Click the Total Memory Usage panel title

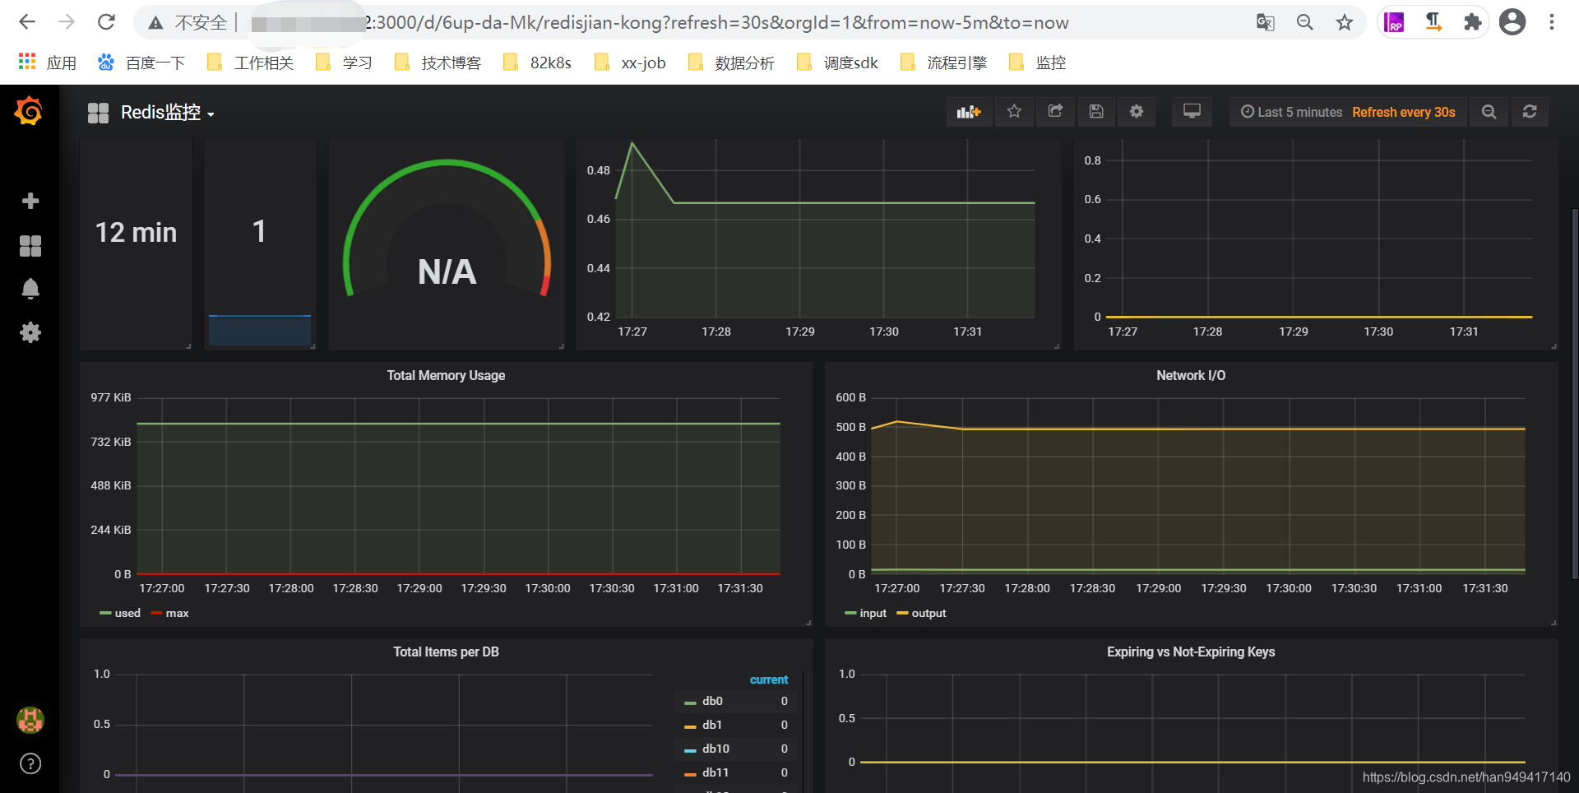[x=446, y=375]
